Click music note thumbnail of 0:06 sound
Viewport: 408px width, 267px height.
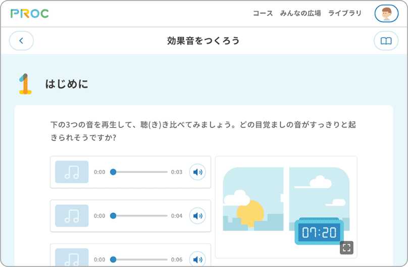(x=72, y=257)
